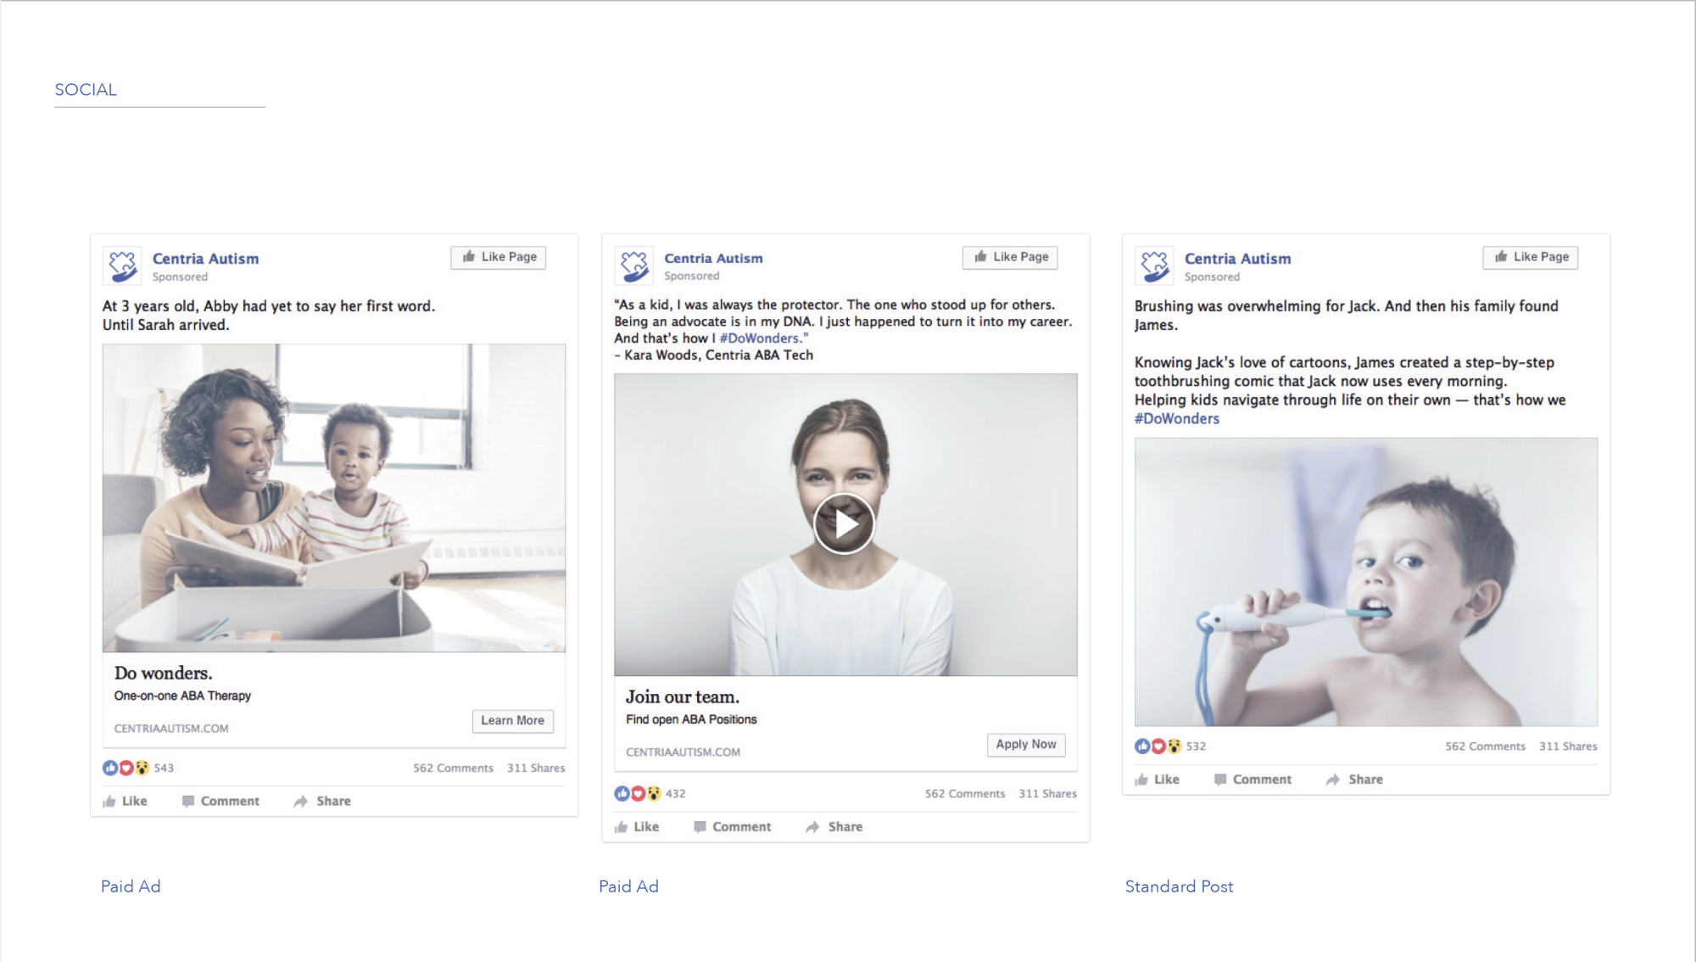Screen dimensions: 1696x962
Task: Click the 432 reactions count
Action: (676, 793)
